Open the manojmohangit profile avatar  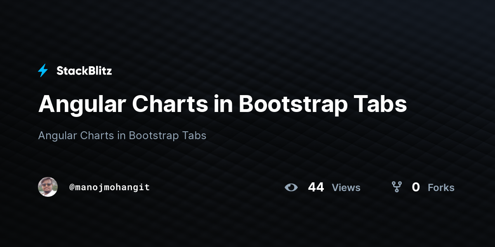click(48, 187)
